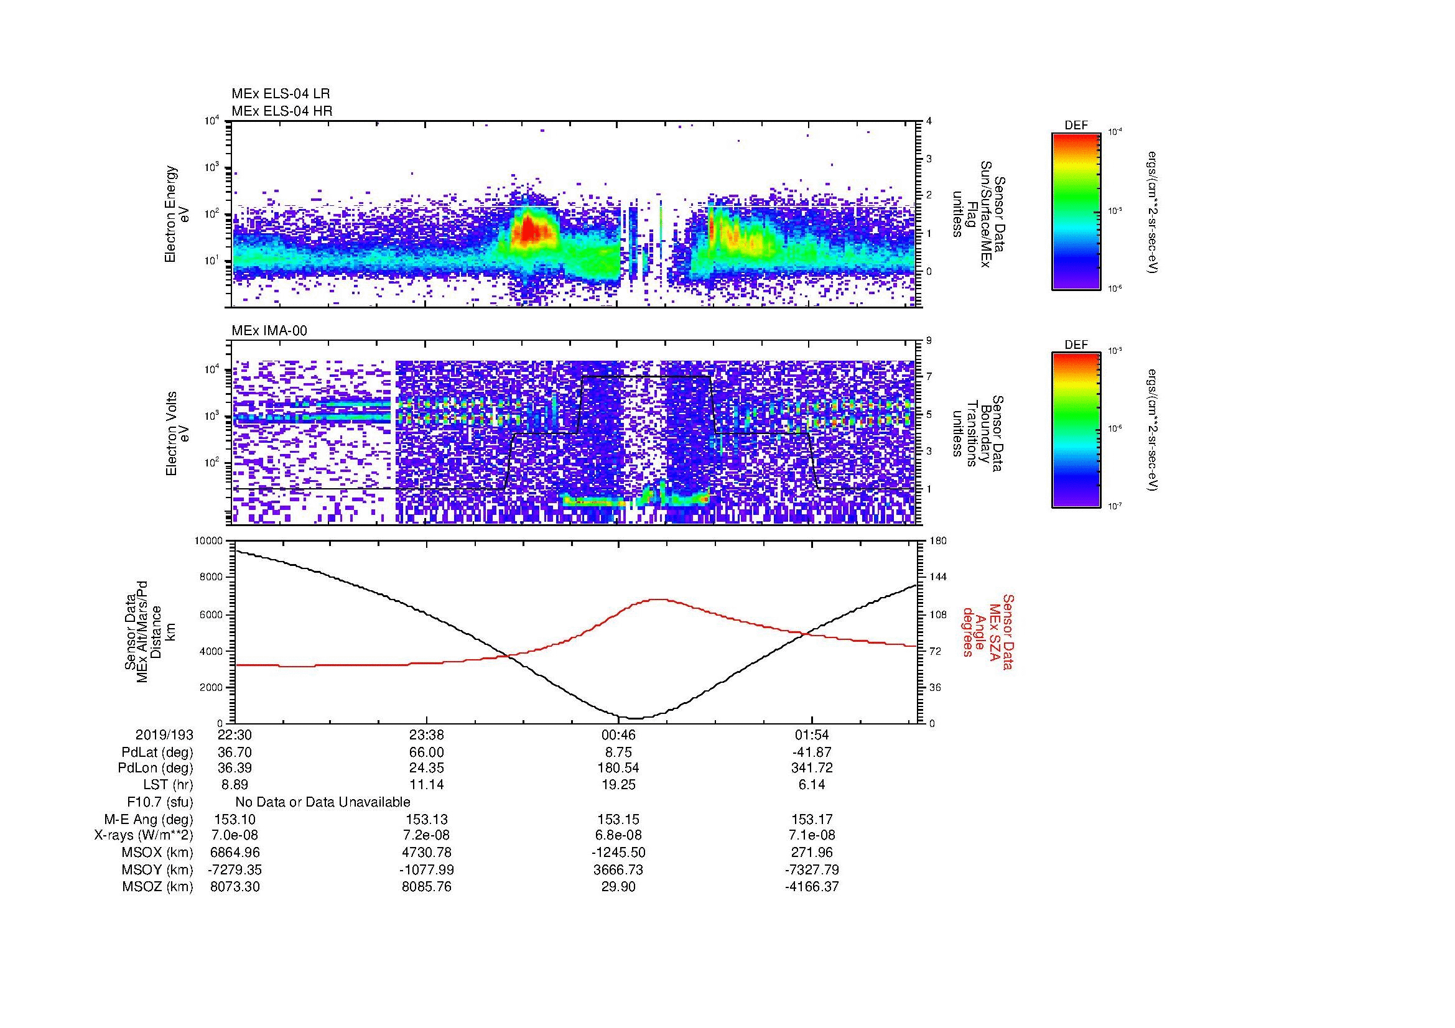Viewport: 1455px width, 1028px height.
Task: Click the 'PdLon (deg)' row label
Action: tap(156, 768)
